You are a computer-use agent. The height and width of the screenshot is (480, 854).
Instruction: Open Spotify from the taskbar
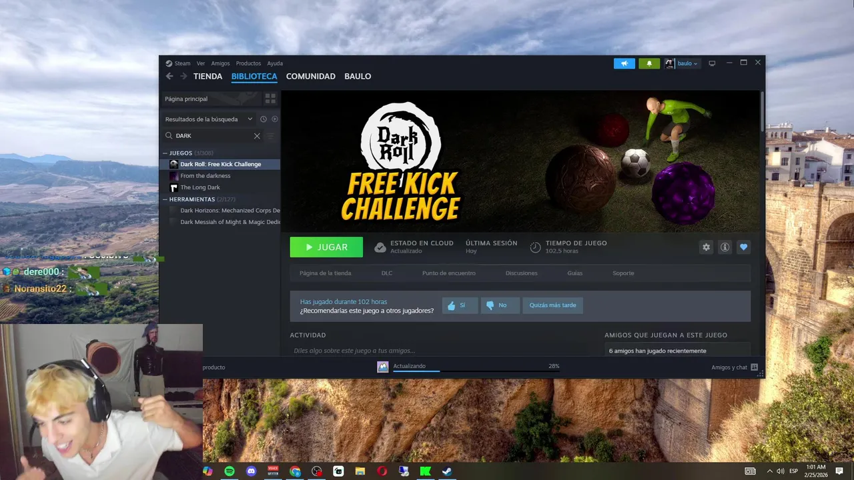pos(230,471)
